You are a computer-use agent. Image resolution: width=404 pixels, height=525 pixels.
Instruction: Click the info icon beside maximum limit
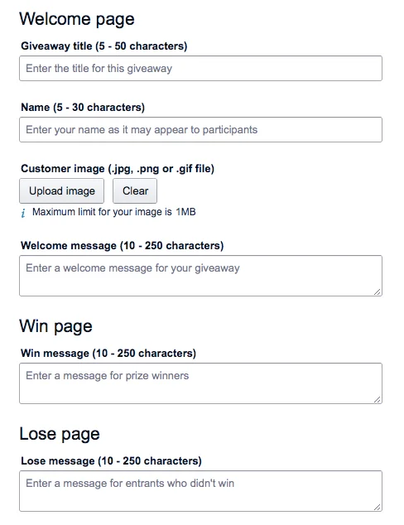[23, 213]
